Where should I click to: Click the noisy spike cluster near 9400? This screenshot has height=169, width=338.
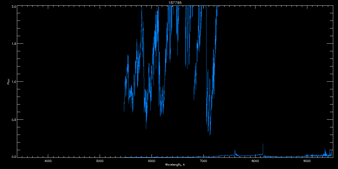pos(327,153)
